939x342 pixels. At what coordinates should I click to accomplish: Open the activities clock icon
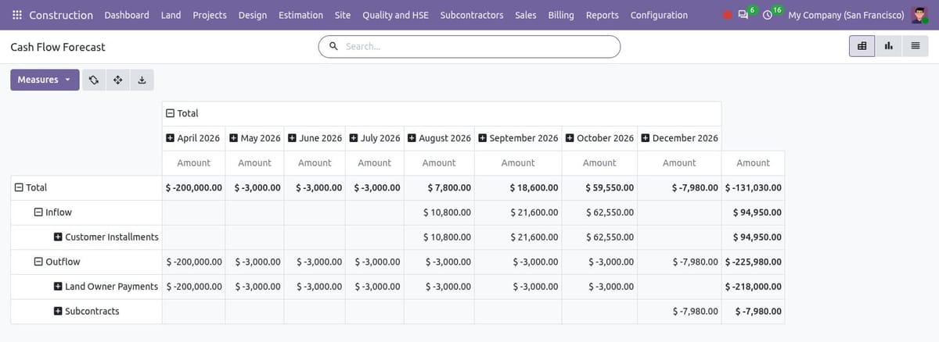coord(768,15)
